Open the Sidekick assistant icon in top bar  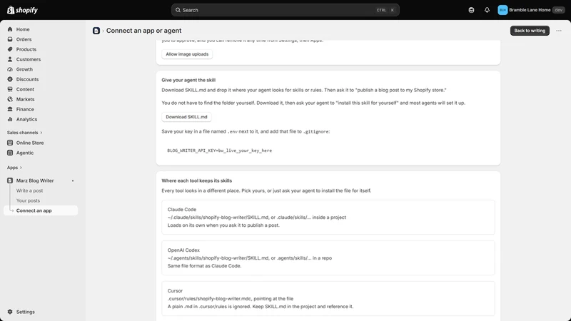(x=471, y=10)
